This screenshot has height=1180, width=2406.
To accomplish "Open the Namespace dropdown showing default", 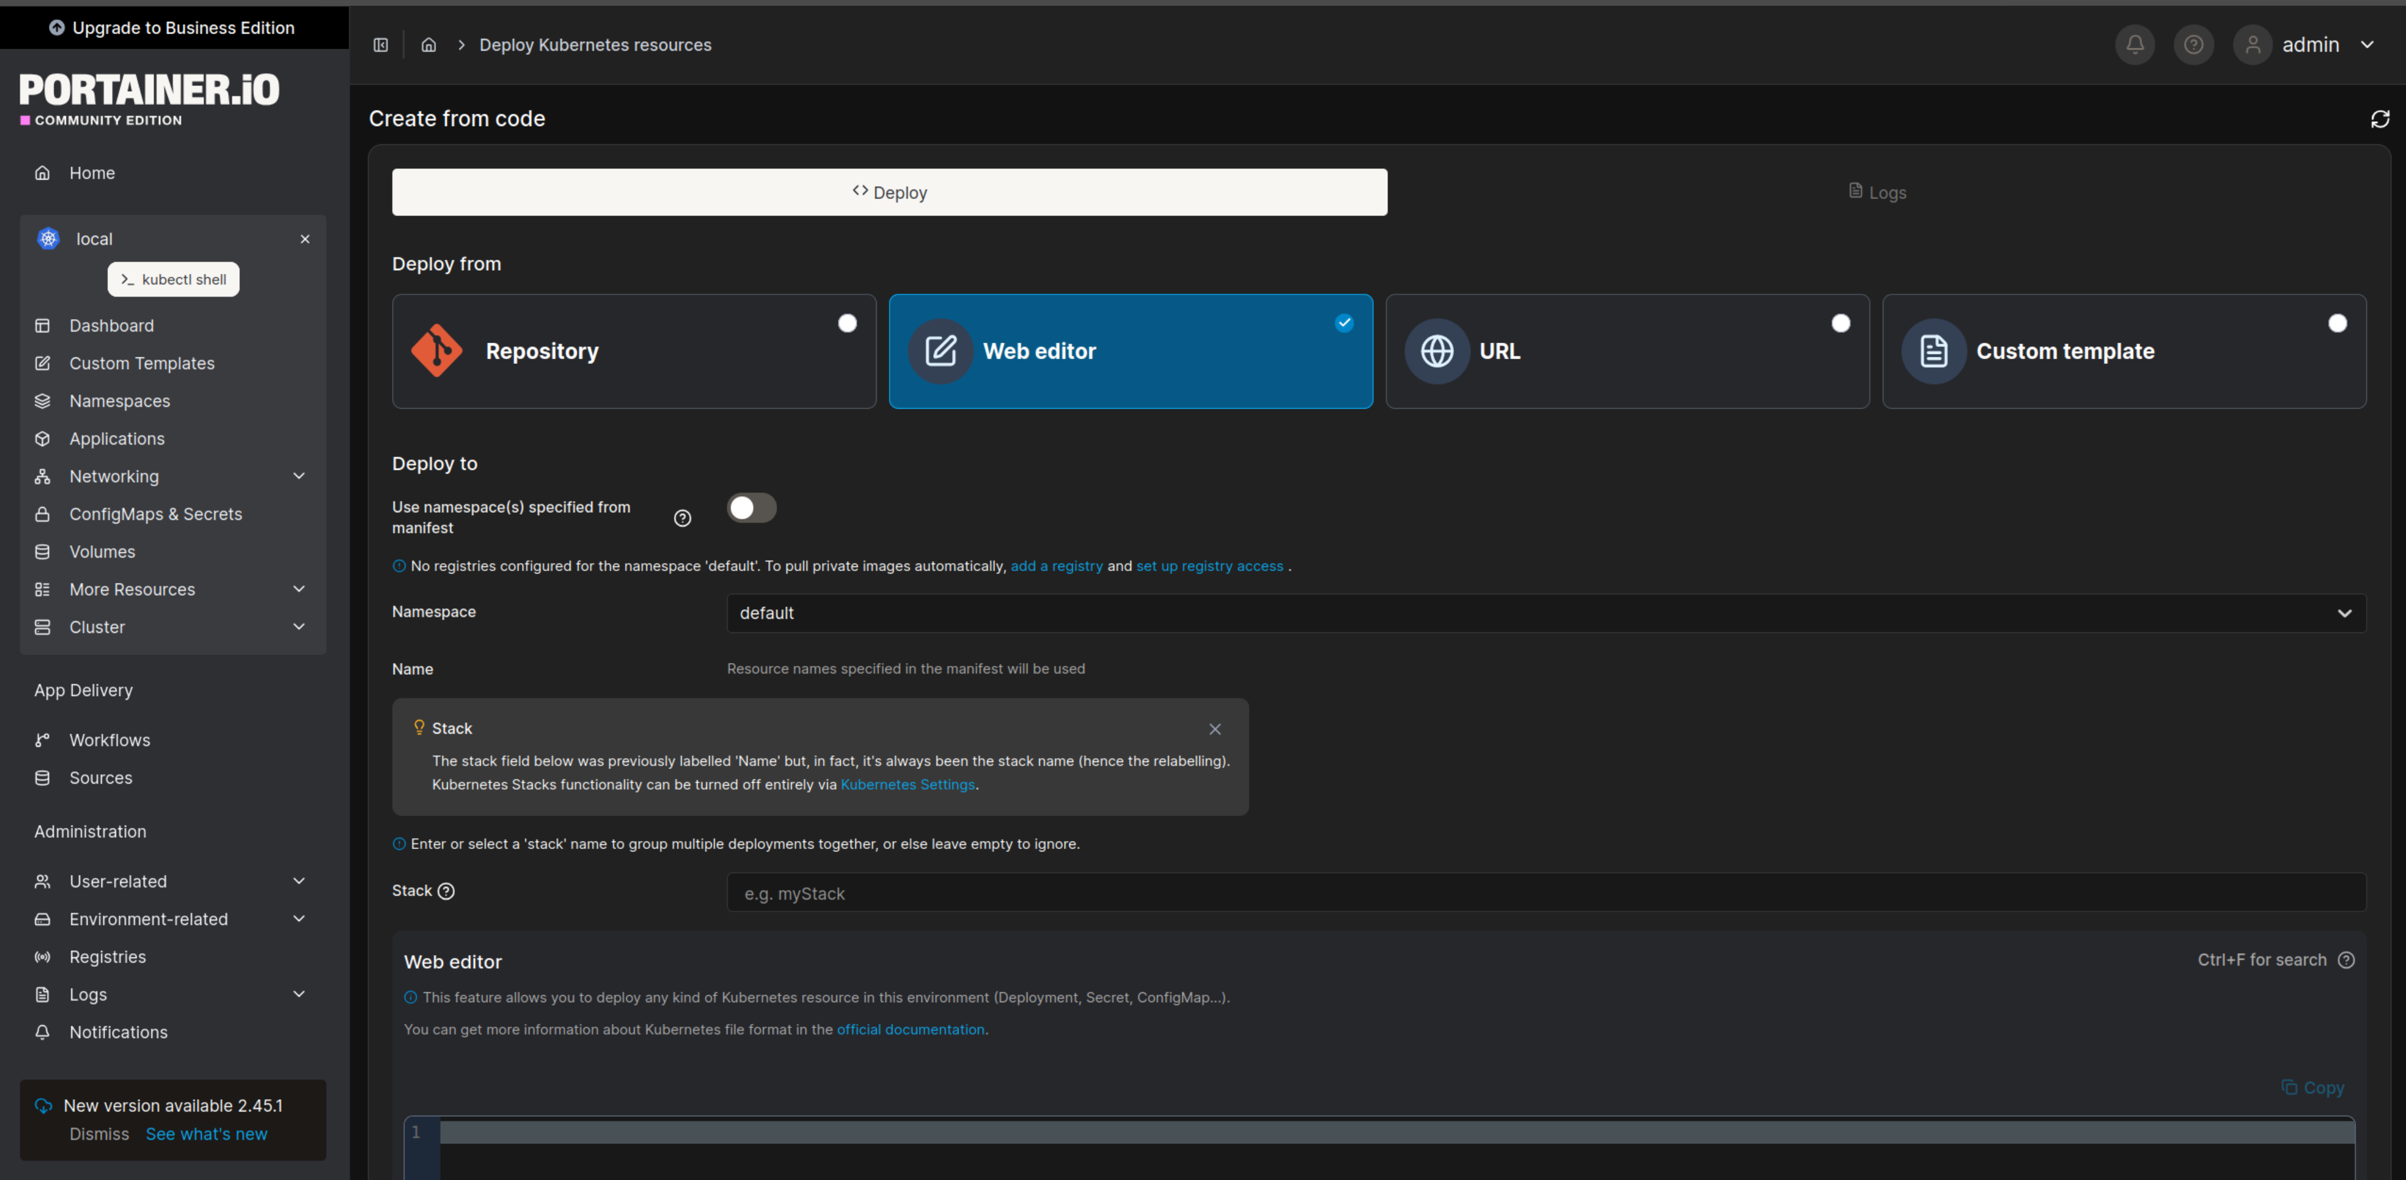I will [1546, 614].
